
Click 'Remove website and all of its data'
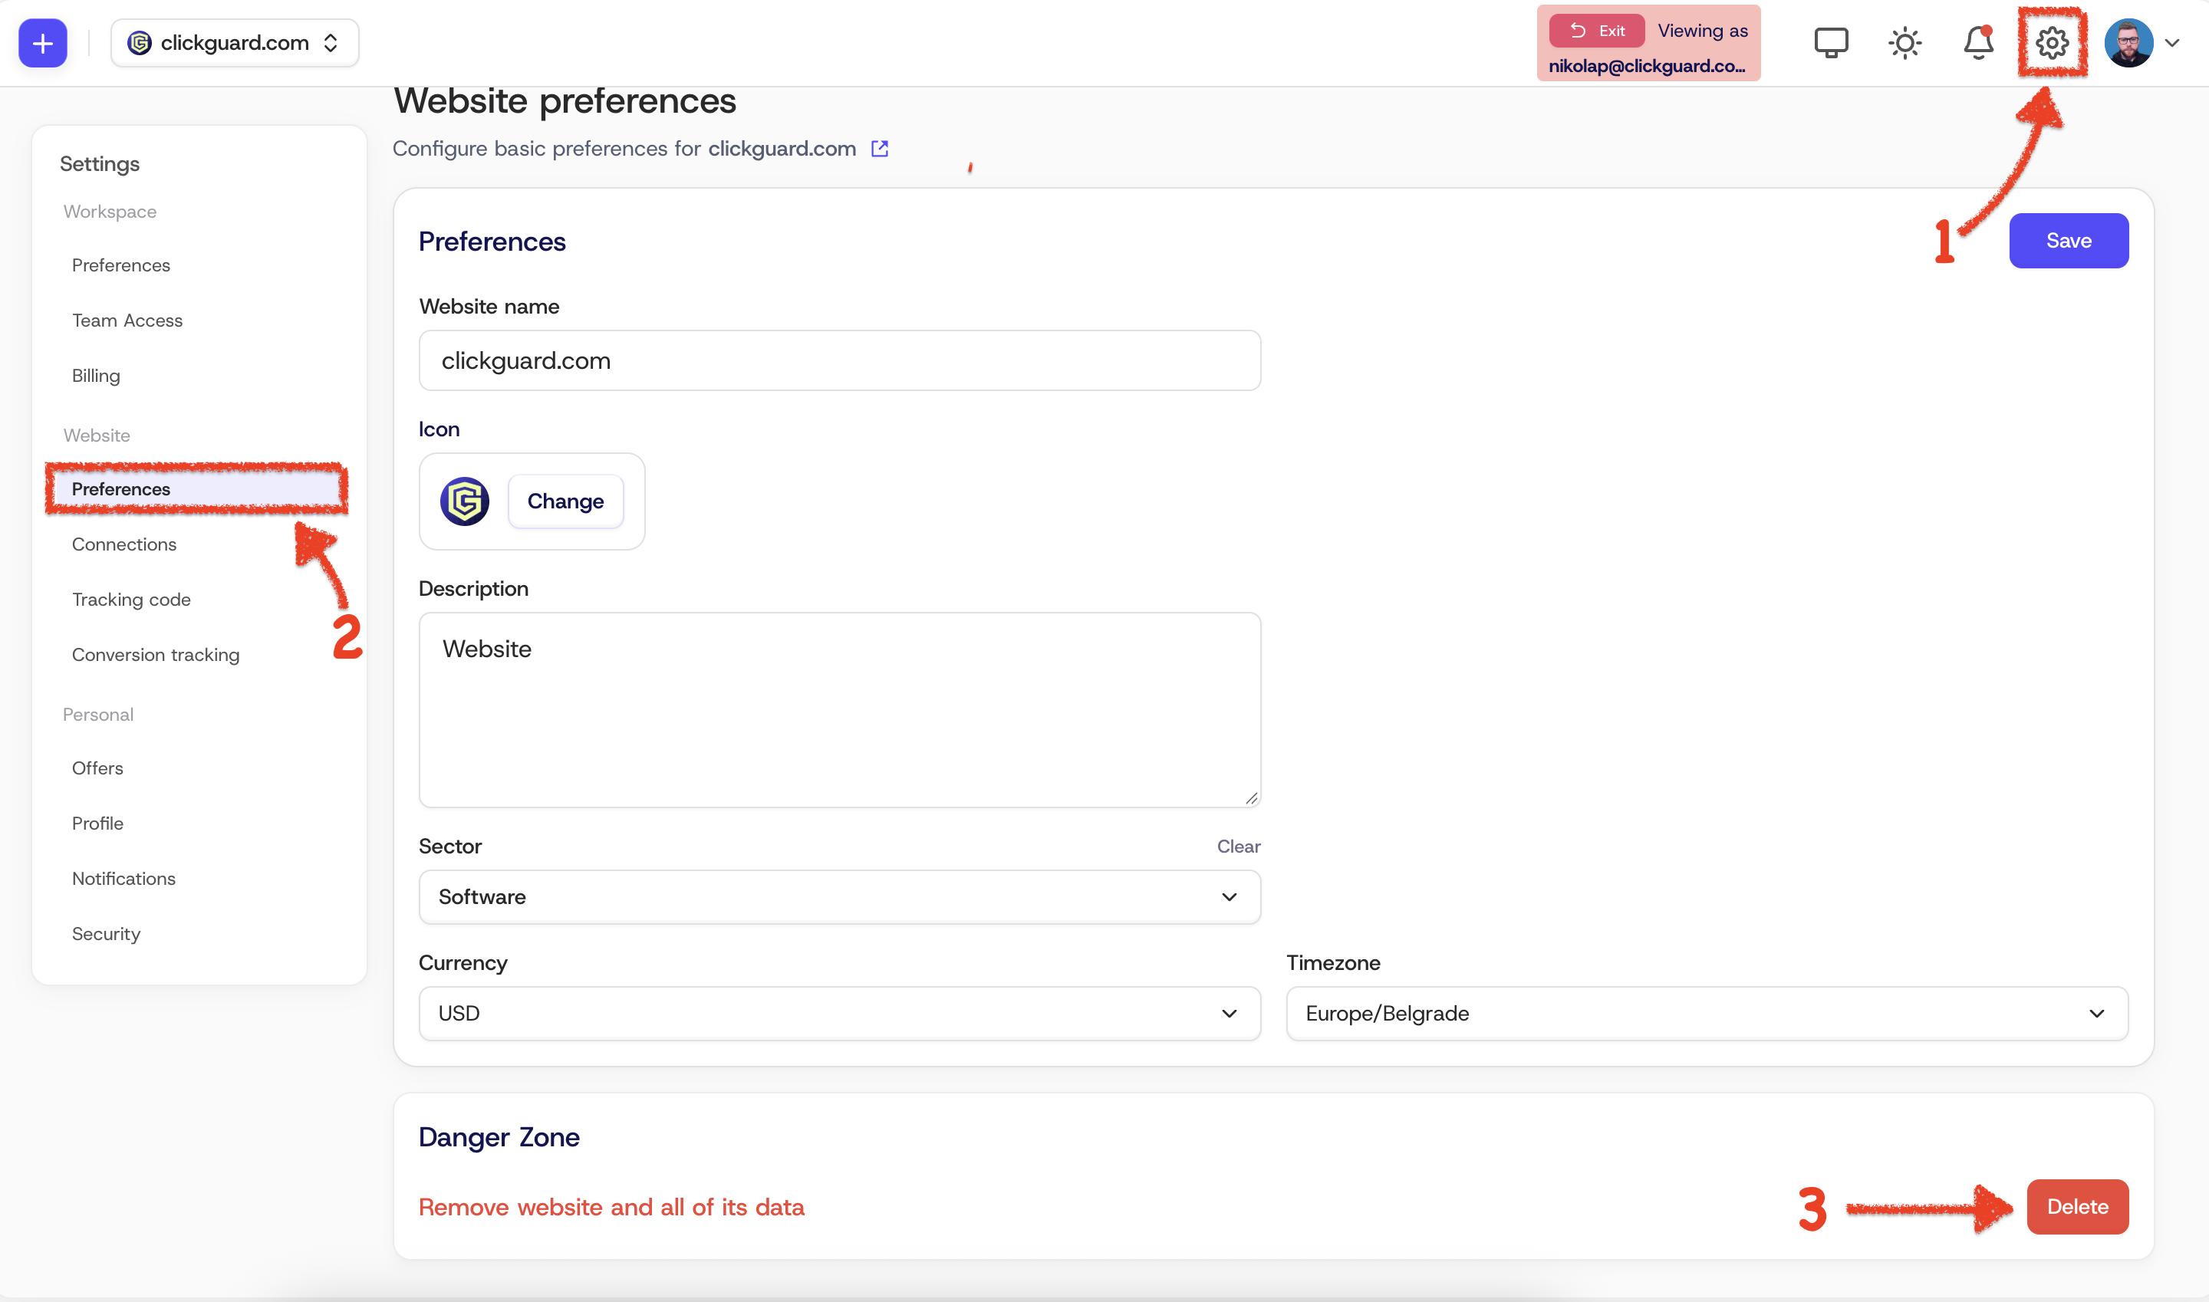pyautogui.click(x=611, y=1207)
